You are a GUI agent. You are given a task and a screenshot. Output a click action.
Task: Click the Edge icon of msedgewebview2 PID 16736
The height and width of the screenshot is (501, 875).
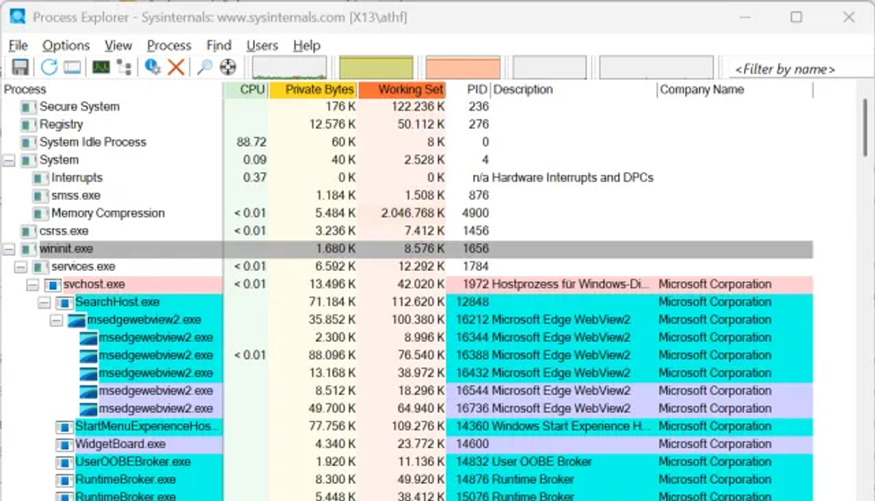pos(88,409)
